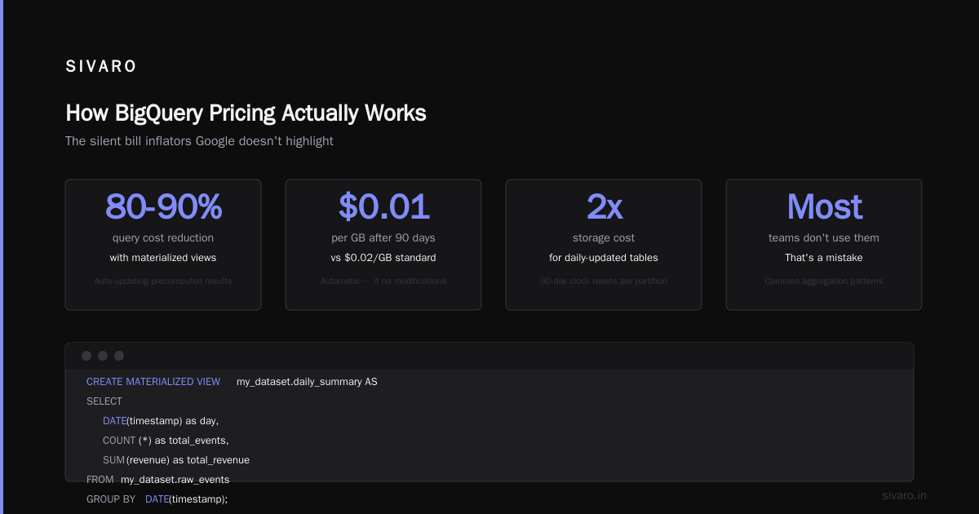Screen dimensions: 979x514
Task: Click 'my_dataset.daily_summary AS' in code
Action: pos(307,382)
